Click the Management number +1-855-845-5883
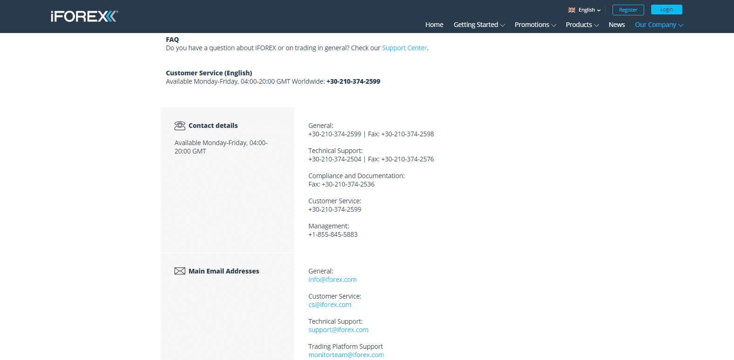Viewport: 734px width, 360px height. (x=333, y=234)
